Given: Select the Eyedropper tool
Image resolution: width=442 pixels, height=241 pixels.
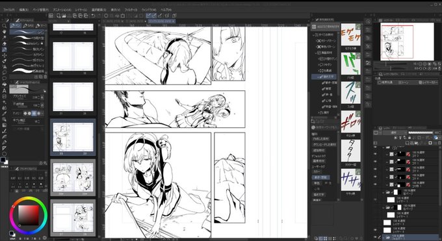Looking at the screenshot, I should pos(5,113).
